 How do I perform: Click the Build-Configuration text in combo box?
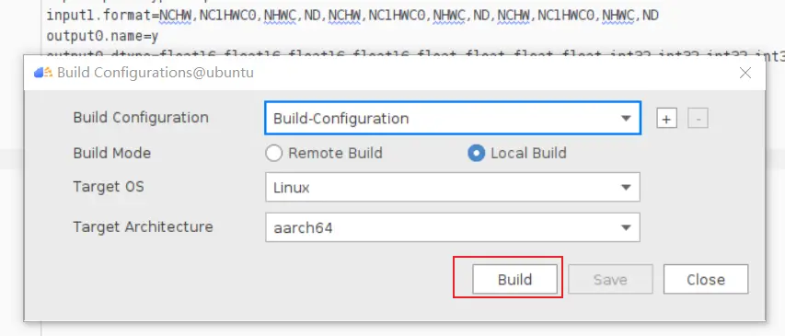click(x=341, y=119)
